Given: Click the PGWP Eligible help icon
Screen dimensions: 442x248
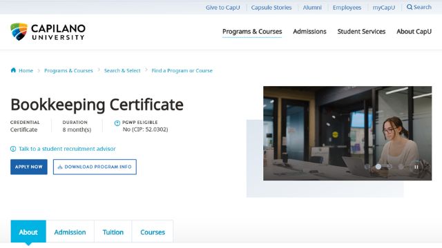Looking at the screenshot, I should click(x=117, y=123).
